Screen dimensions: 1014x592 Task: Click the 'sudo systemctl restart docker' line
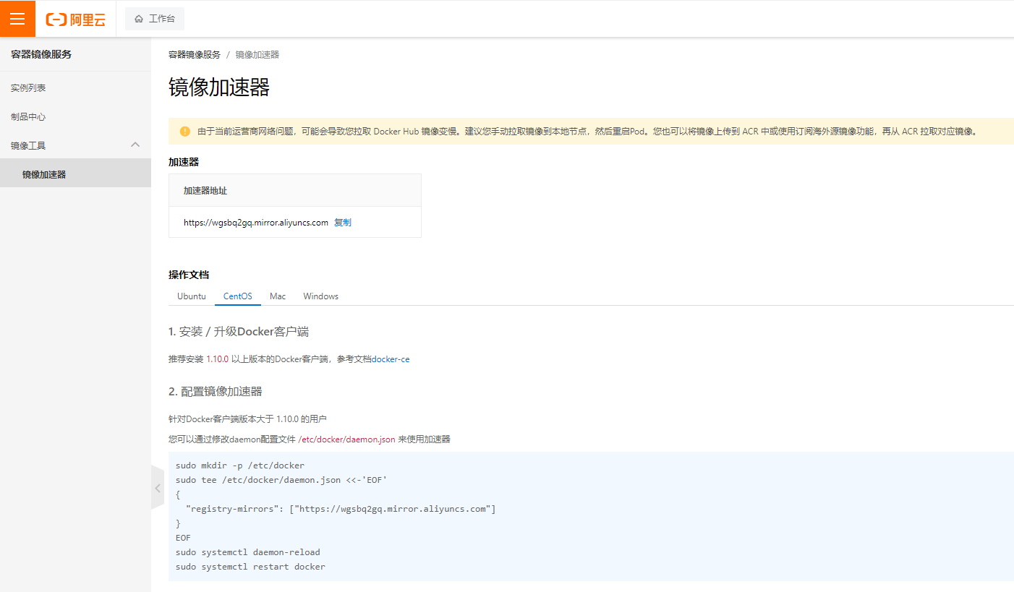(250, 567)
